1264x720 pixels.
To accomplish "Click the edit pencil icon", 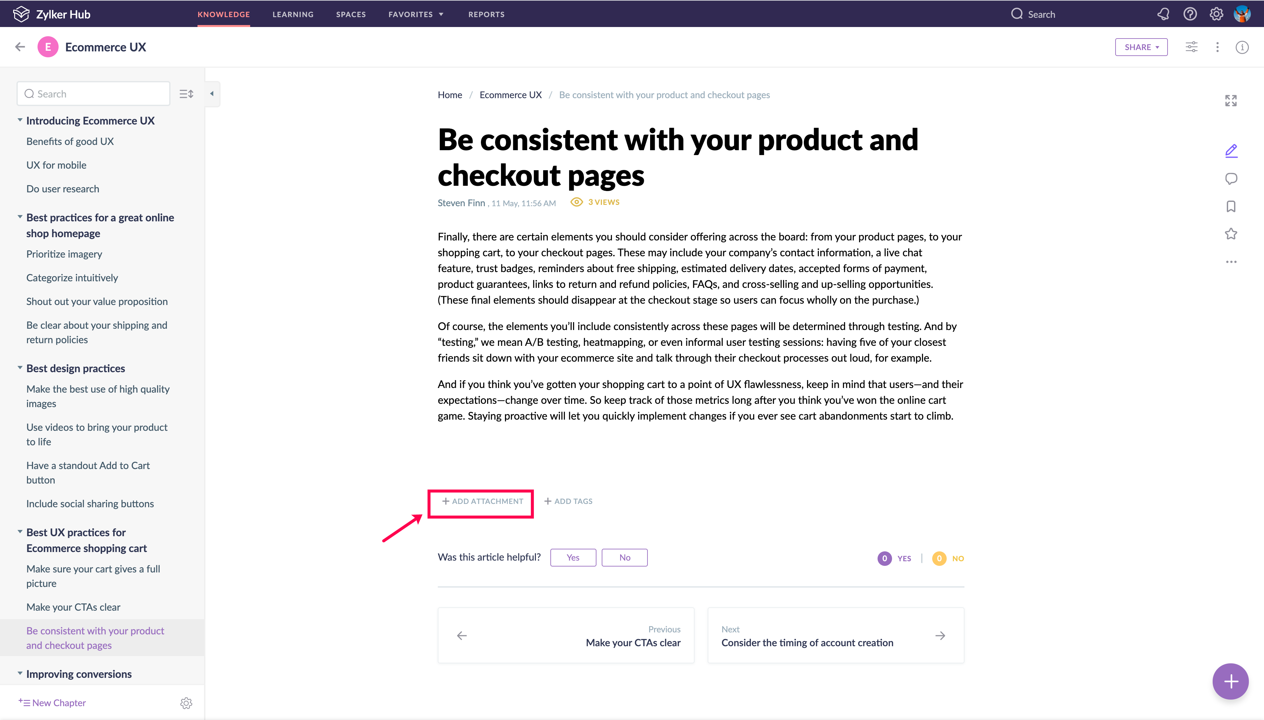I will pyautogui.click(x=1231, y=150).
